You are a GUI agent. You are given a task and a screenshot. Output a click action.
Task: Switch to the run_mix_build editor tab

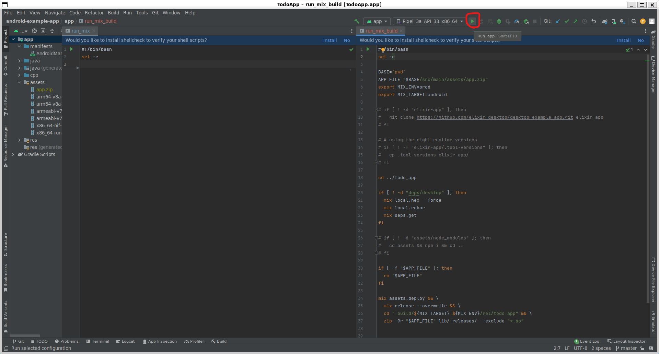point(381,31)
